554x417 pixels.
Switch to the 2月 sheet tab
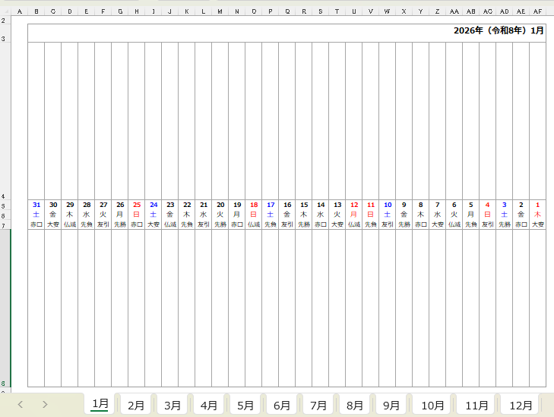coord(136,405)
